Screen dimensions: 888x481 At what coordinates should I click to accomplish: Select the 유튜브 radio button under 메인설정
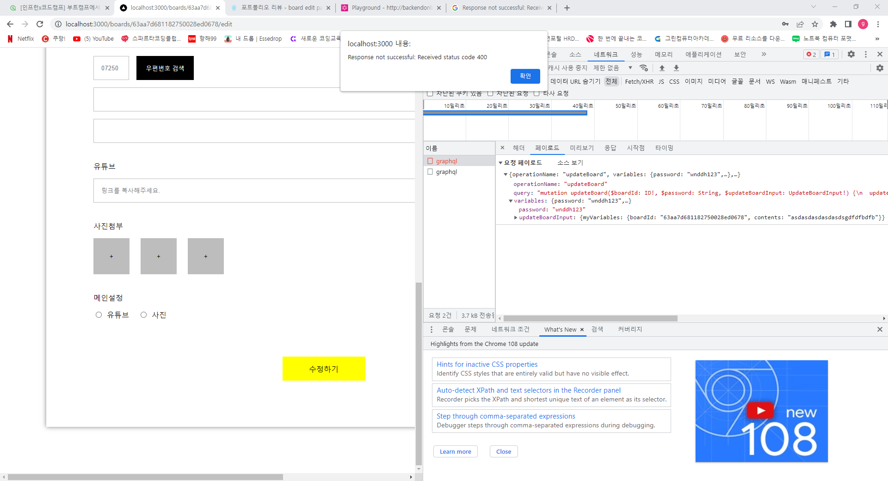click(x=99, y=315)
